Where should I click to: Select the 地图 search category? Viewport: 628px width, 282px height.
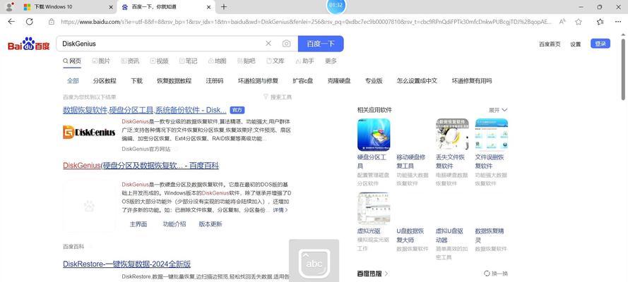[217, 61]
